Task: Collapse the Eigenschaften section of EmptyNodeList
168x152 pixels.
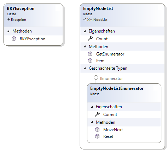Action: point(85,31)
